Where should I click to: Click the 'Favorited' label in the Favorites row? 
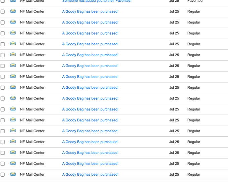tap(195, 1)
